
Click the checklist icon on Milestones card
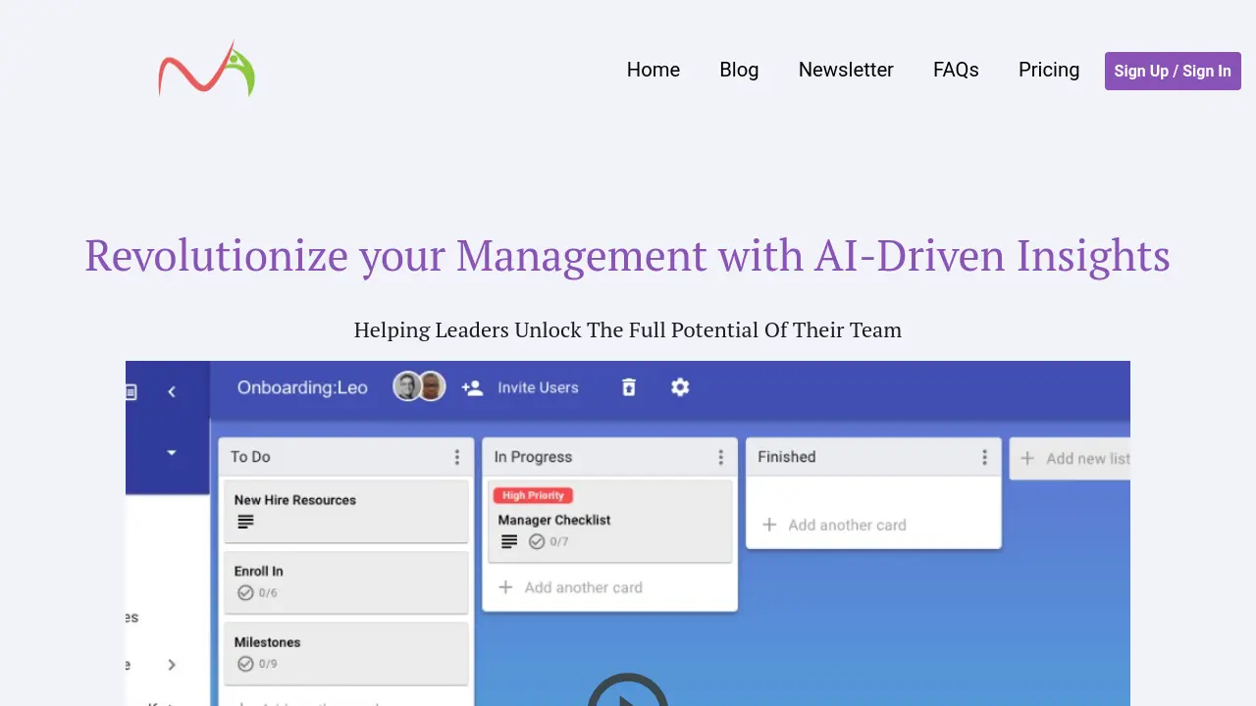coord(245,664)
